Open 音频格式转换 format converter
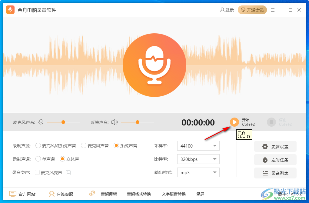 click(139, 194)
